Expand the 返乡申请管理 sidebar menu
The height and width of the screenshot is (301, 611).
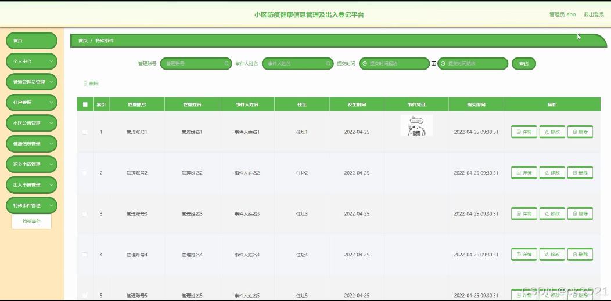31,165
